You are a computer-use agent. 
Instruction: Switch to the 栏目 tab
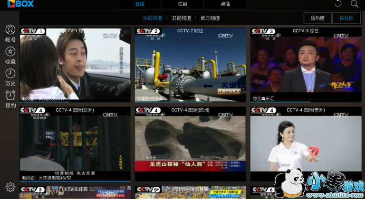coord(182,4)
